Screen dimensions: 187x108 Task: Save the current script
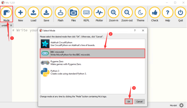46,14
